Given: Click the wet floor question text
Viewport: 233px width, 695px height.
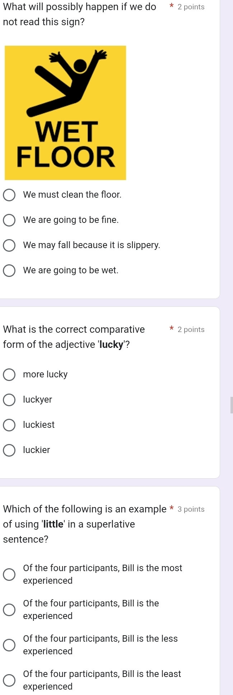Looking at the screenshot, I should (79, 14).
